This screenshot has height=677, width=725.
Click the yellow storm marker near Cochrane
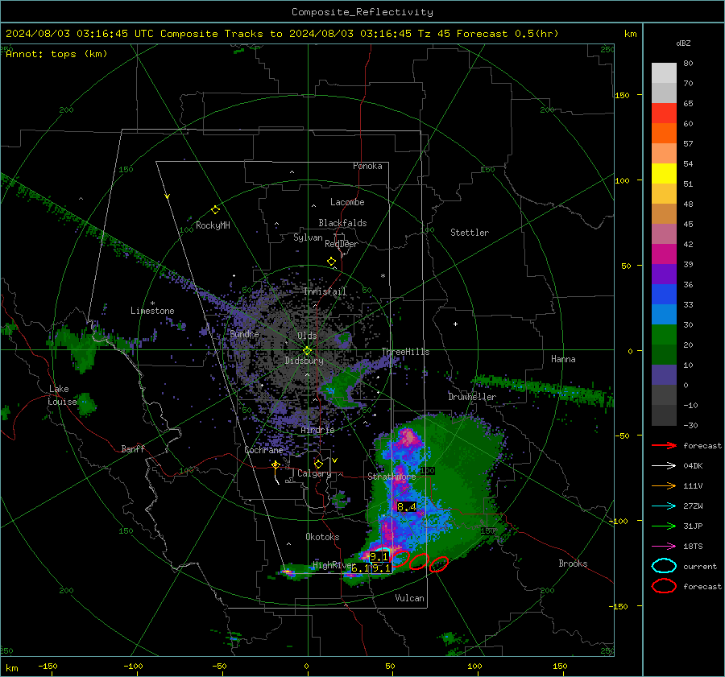(275, 465)
